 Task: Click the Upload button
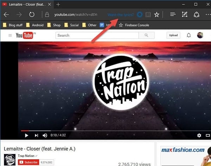[x=173, y=35]
